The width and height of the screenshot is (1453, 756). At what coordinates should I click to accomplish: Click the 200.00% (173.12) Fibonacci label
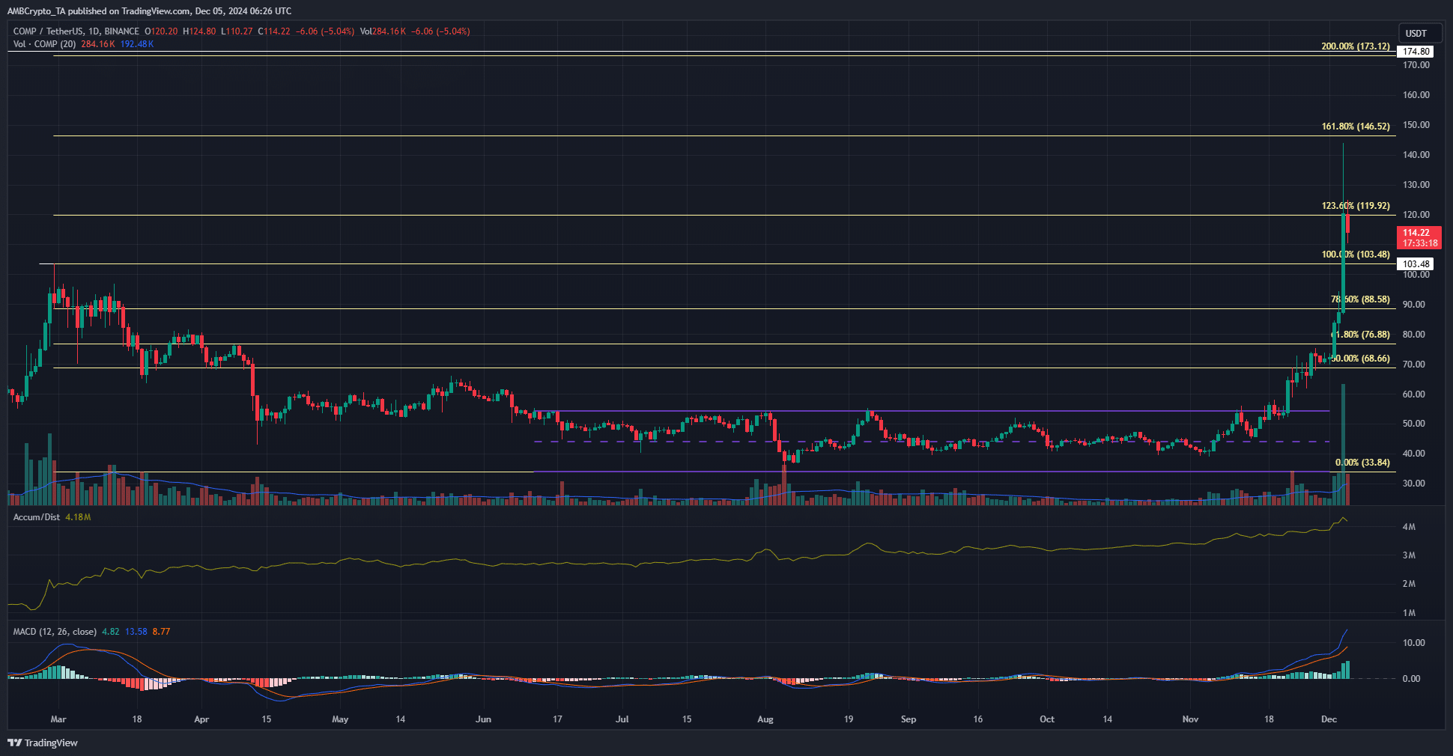[1355, 46]
